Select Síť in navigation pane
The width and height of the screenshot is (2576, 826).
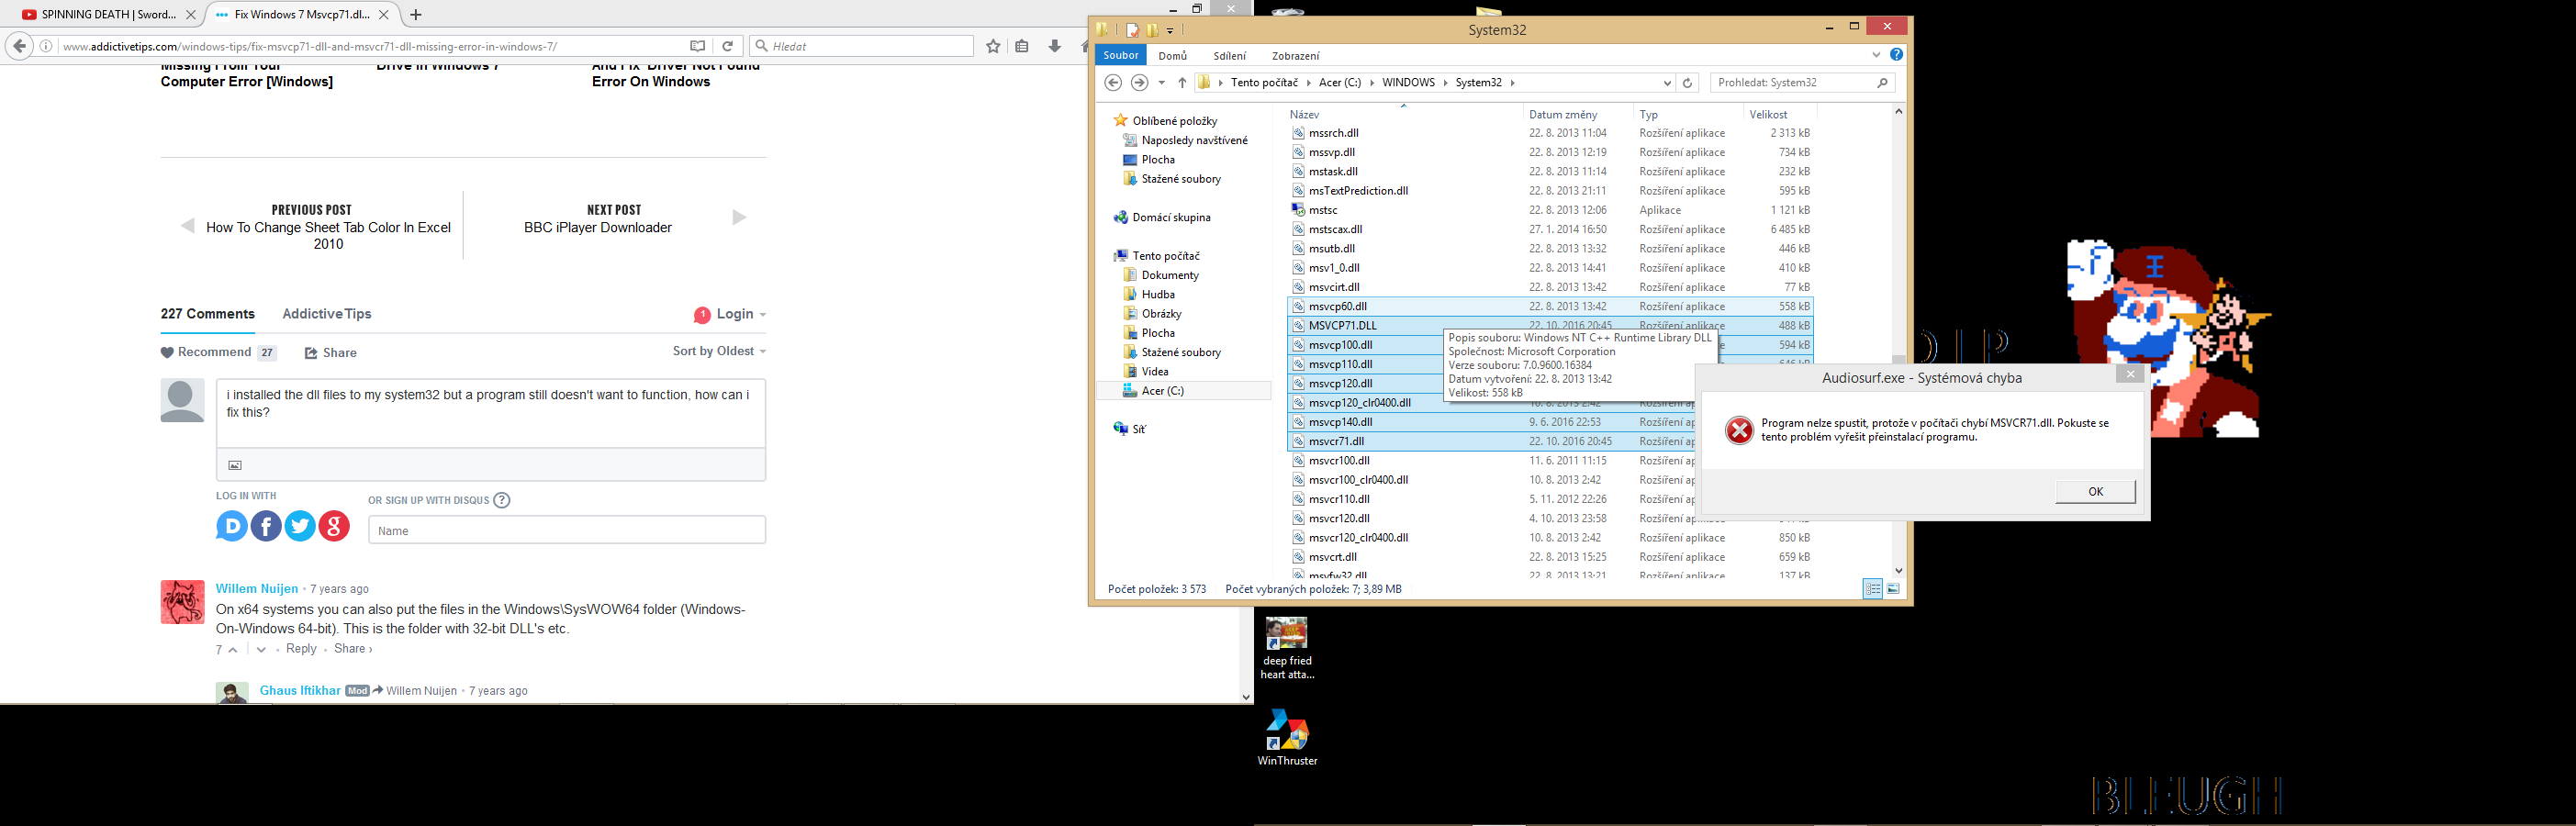(x=1138, y=429)
